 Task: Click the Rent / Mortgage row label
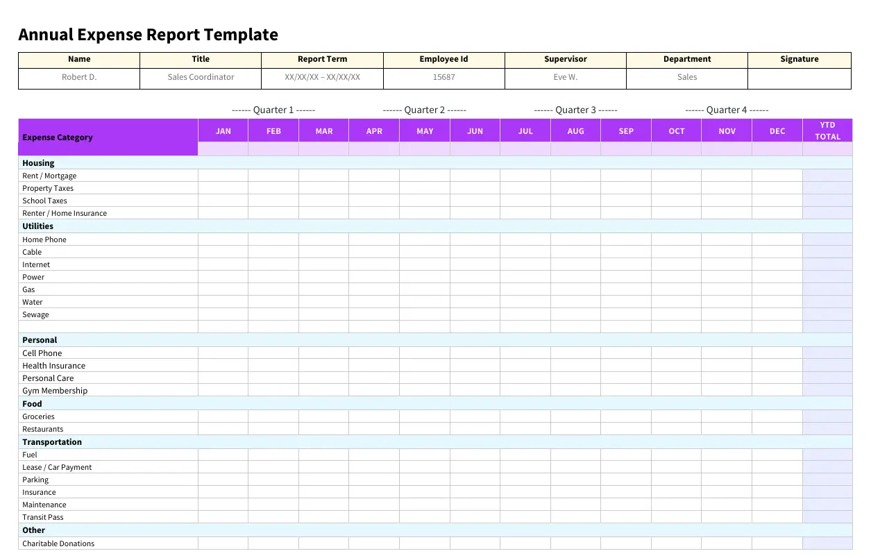click(x=49, y=176)
